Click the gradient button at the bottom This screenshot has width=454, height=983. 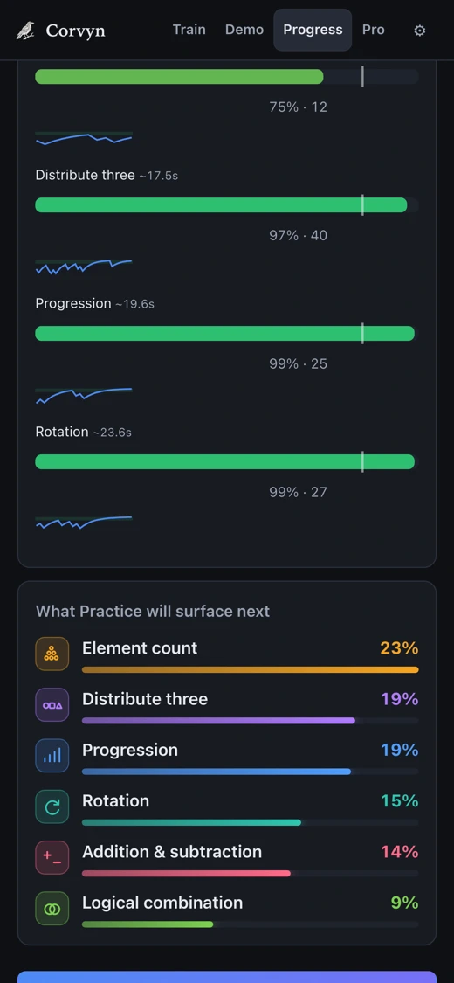227,977
